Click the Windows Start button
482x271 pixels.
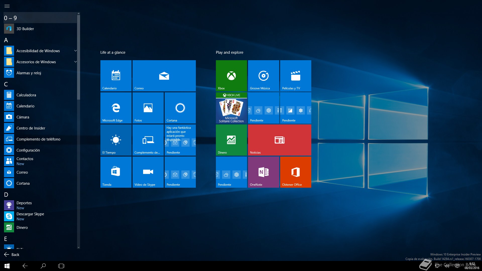(7, 266)
